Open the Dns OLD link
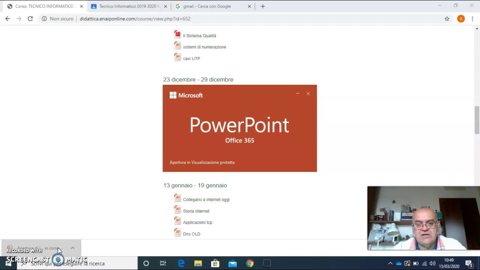 click(x=192, y=234)
